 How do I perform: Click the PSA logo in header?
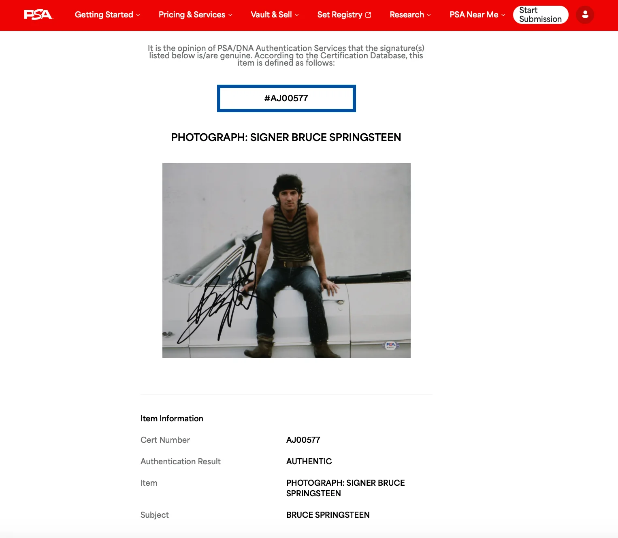tap(38, 15)
